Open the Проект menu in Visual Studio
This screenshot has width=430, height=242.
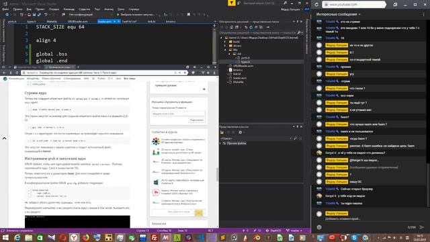40,9
